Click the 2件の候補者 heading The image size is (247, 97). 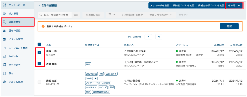[x=50, y=6]
